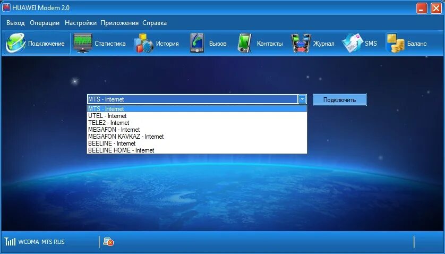Image resolution: width=445 pixels, height=254 pixels.
Task: Open the Статистика monitor icon
Action: click(83, 43)
